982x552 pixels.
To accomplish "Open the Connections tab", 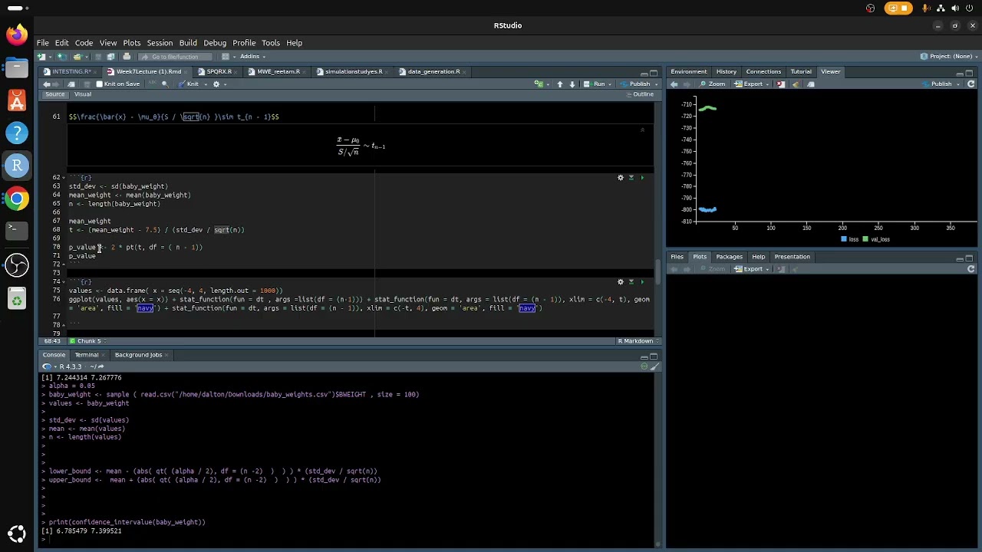I will (763, 72).
